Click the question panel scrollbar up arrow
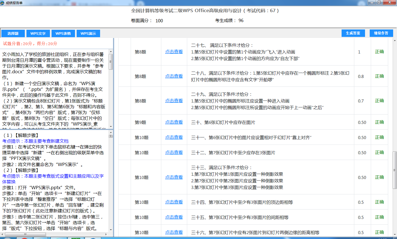This screenshot has width=397, height=239. point(111,51)
